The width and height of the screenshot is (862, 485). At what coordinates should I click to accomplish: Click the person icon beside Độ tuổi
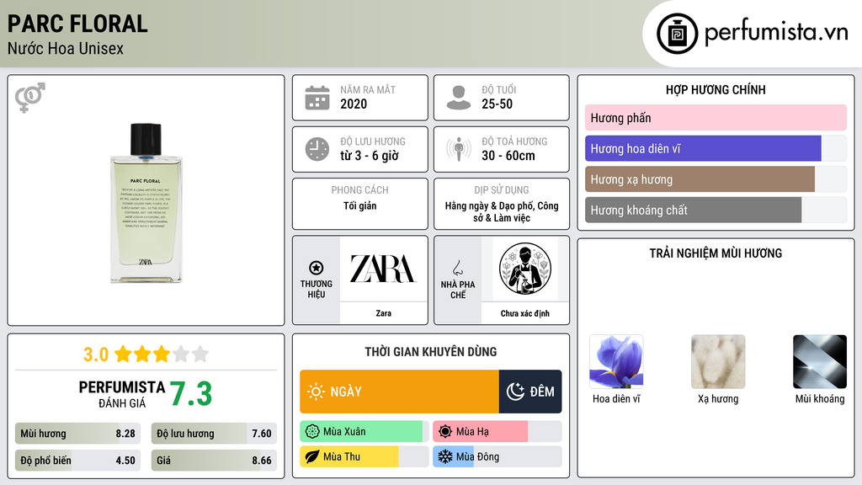[x=459, y=98]
